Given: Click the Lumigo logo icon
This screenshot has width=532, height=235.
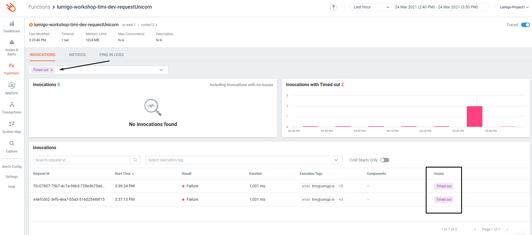Looking at the screenshot, I should 11,7.
